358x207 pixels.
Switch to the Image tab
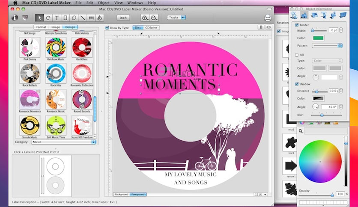(x=56, y=27)
